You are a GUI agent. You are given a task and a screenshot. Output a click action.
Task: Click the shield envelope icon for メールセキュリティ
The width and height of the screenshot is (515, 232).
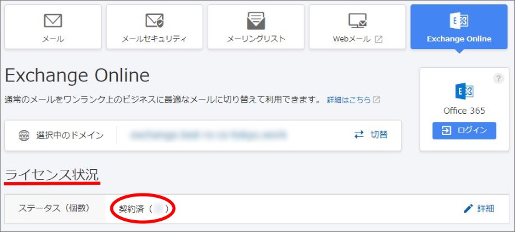point(155,21)
